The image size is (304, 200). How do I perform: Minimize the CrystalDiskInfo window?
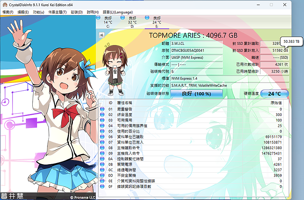(258, 5)
